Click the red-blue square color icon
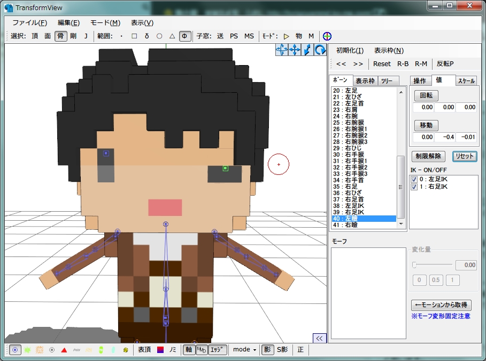 click(x=160, y=350)
